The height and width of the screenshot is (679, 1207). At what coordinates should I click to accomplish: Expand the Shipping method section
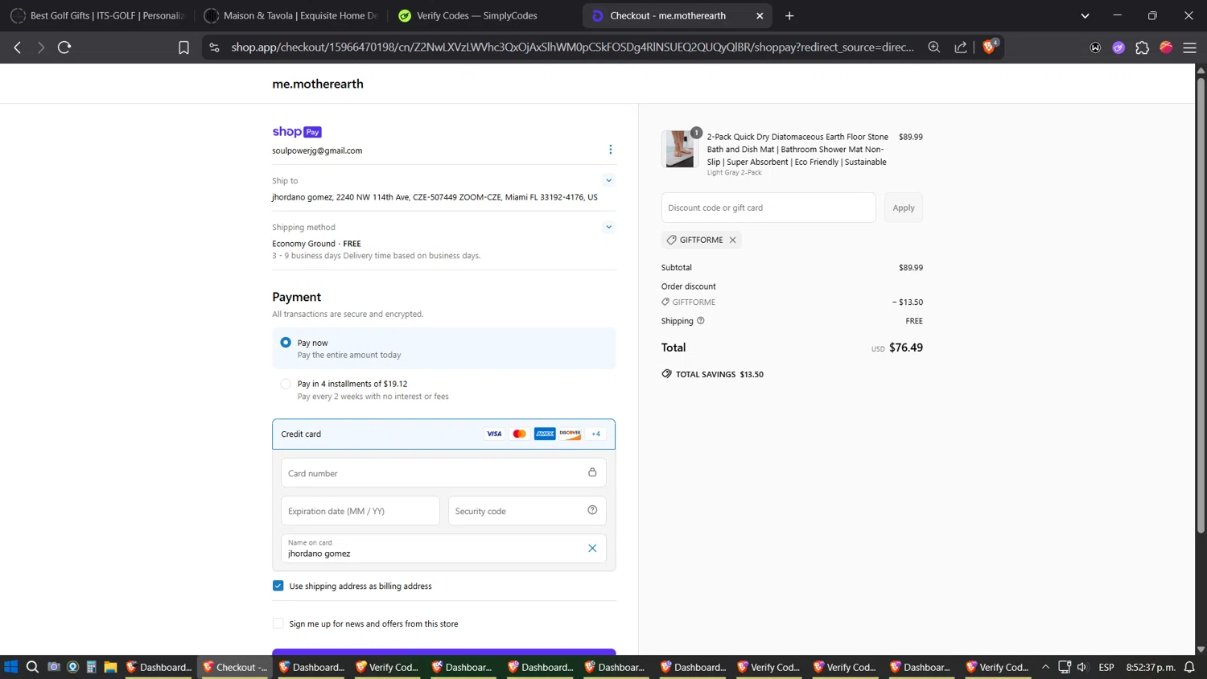pos(609,227)
